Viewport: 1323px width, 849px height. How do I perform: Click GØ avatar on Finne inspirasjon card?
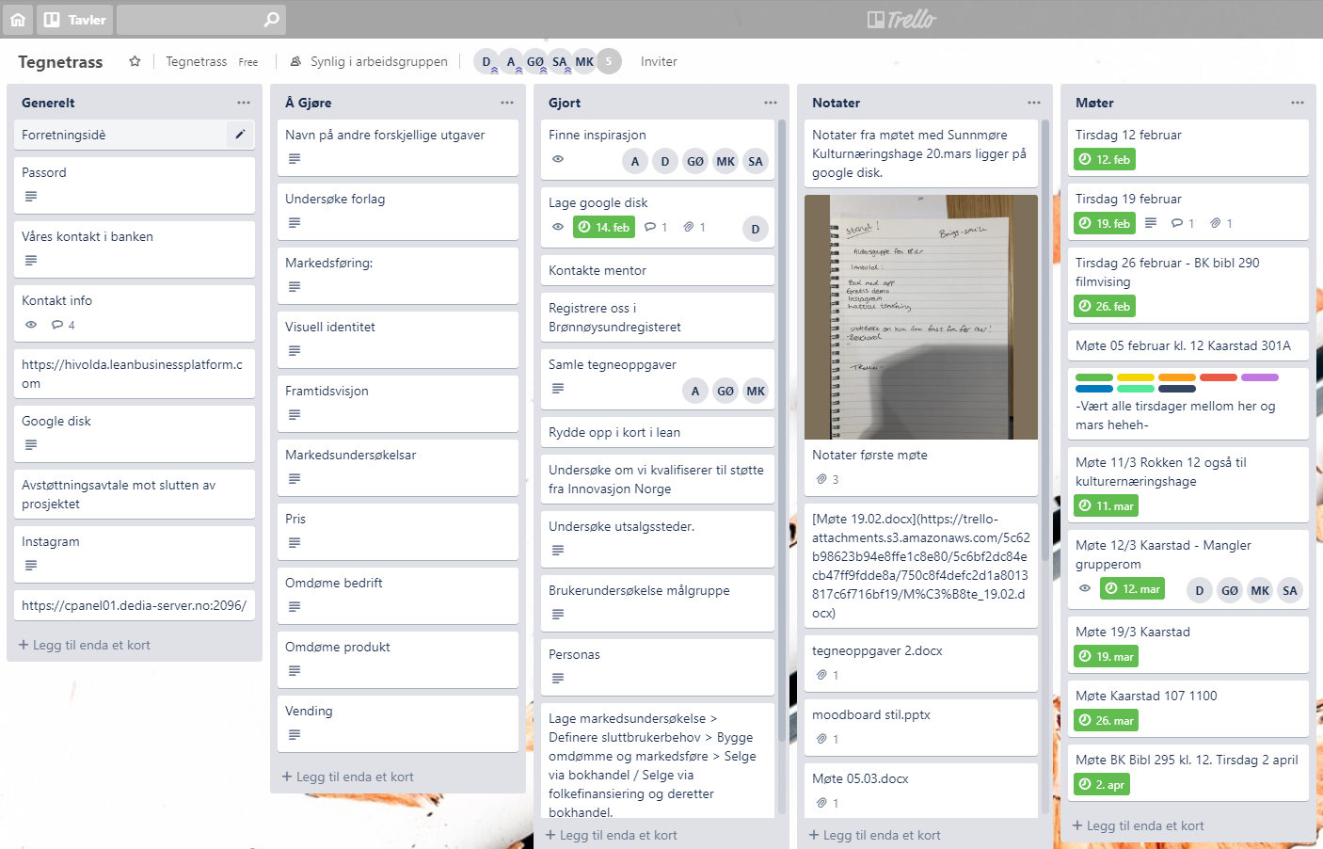pos(695,161)
